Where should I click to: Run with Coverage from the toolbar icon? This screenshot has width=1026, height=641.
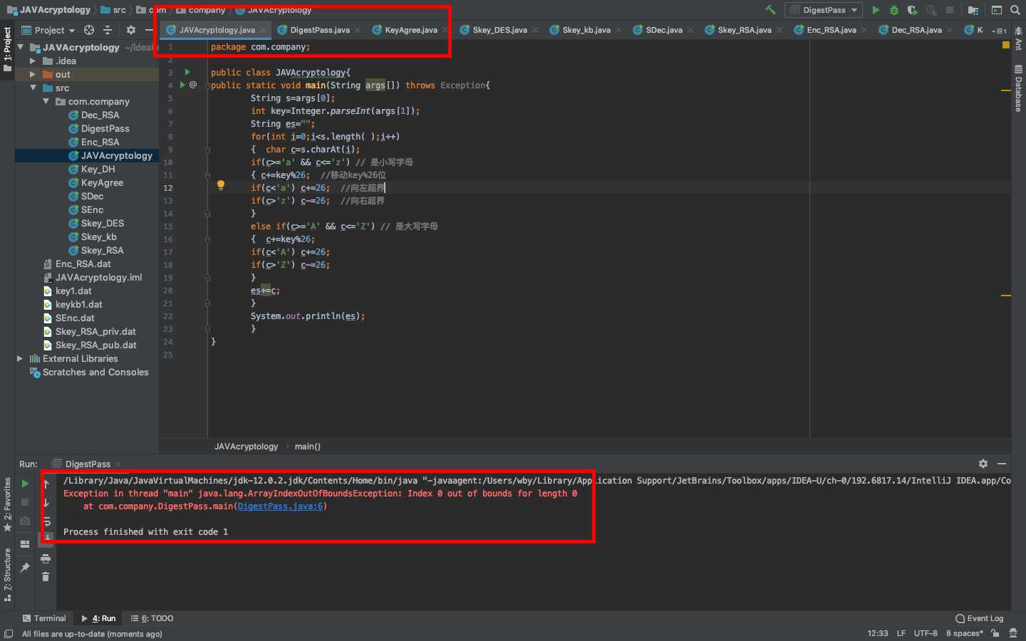click(912, 10)
